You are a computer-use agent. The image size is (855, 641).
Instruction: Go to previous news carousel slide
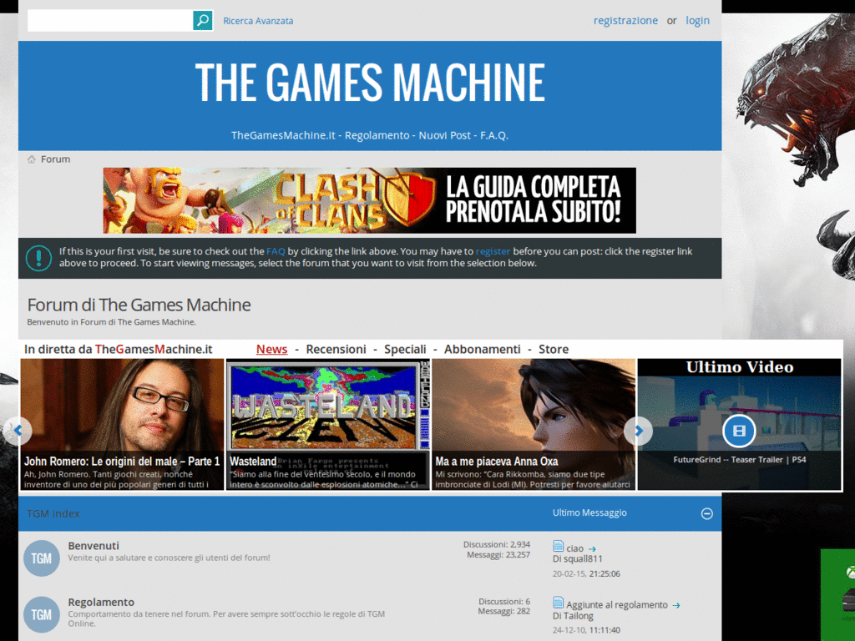pos(18,431)
